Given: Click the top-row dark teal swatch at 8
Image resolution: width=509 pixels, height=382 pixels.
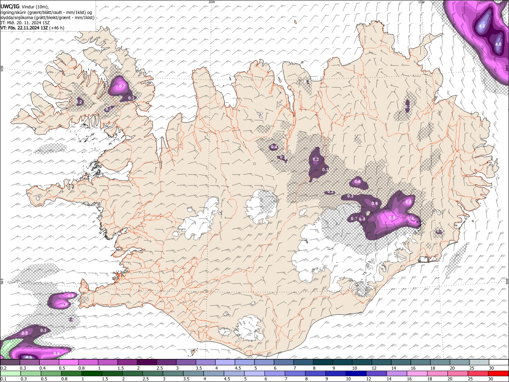Looking at the screenshot, I should 323,363.
